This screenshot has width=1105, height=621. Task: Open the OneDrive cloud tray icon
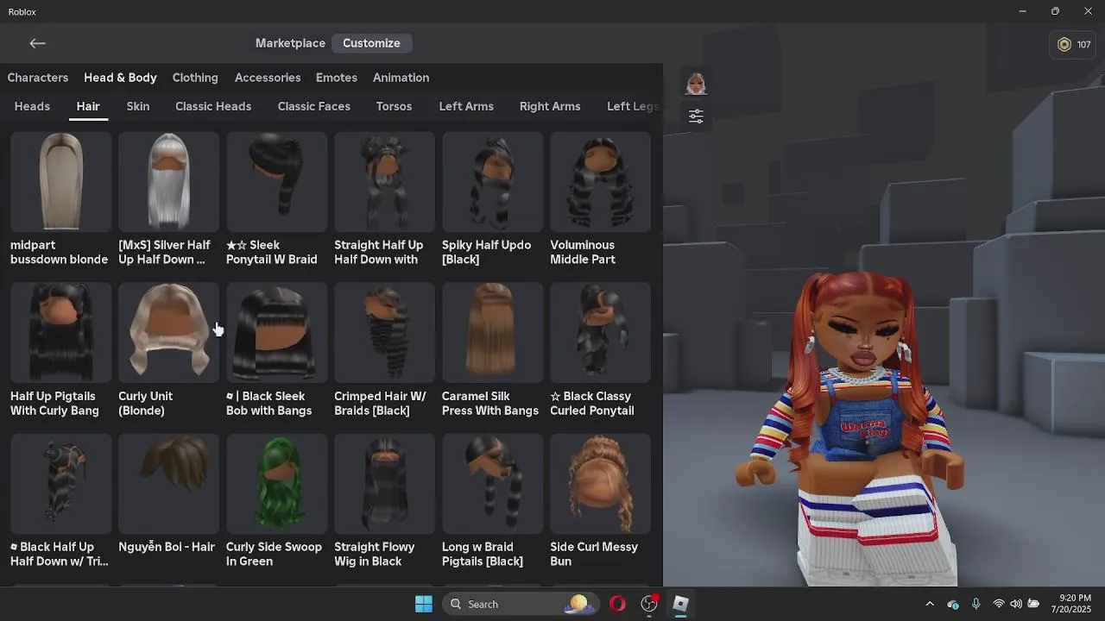coord(953,604)
